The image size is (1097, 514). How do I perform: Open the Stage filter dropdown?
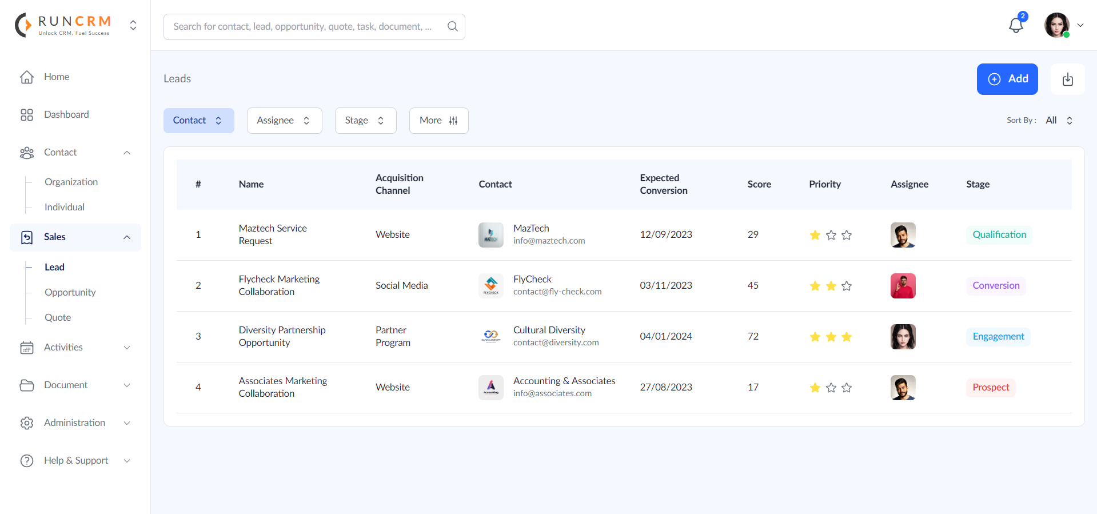365,121
